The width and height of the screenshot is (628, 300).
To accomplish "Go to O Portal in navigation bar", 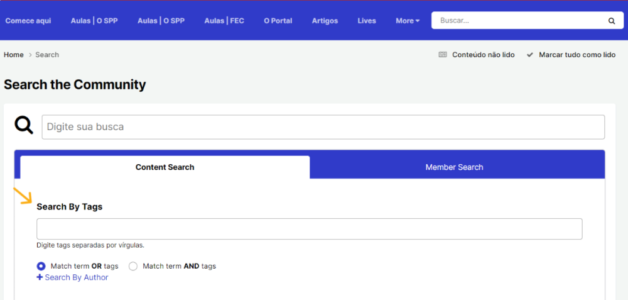I will tap(278, 21).
